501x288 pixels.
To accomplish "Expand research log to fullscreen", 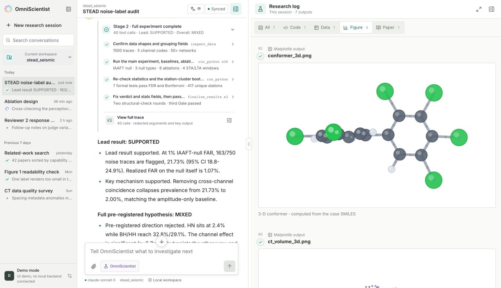I will pyautogui.click(x=479, y=9).
